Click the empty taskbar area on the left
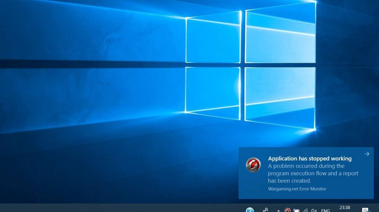379x212 pixels. point(111,208)
